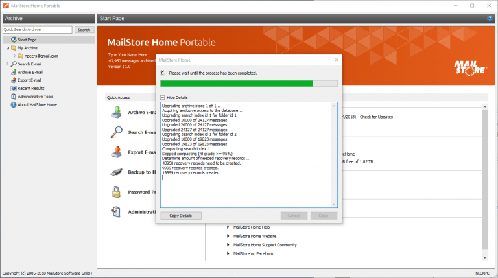
Task: Click the Archive panel header
Action: (x=49, y=18)
